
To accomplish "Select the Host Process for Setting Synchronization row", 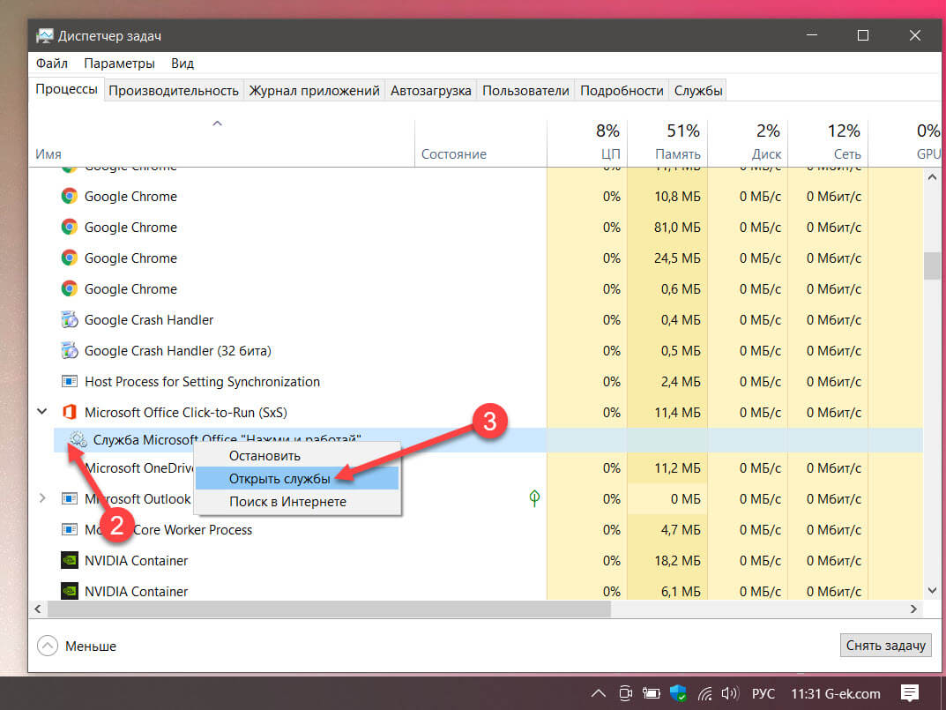I will tap(475, 382).
